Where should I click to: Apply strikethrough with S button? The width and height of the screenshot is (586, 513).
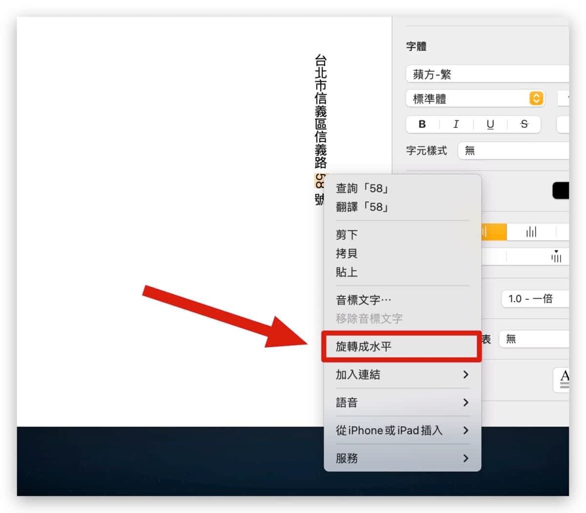click(524, 124)
